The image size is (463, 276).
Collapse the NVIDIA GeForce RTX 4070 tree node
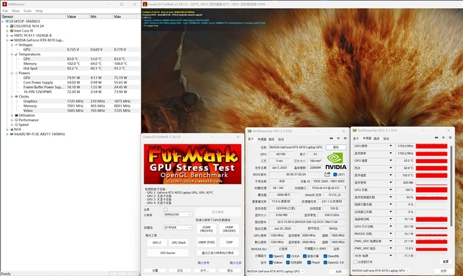(x=8, y=40)
